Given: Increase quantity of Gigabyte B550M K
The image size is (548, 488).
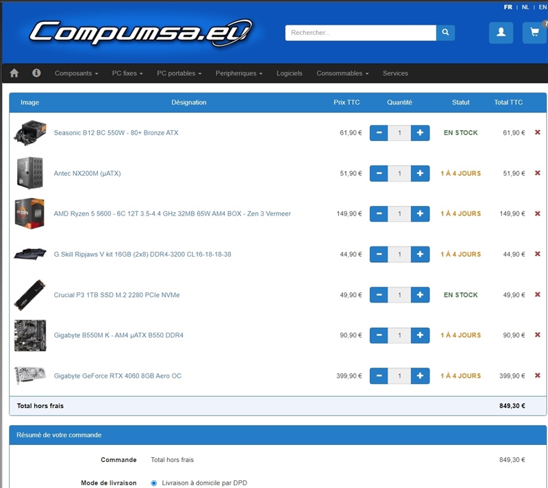Looking at the screenshot, I should pyautogui.click(x=420, y=335).
